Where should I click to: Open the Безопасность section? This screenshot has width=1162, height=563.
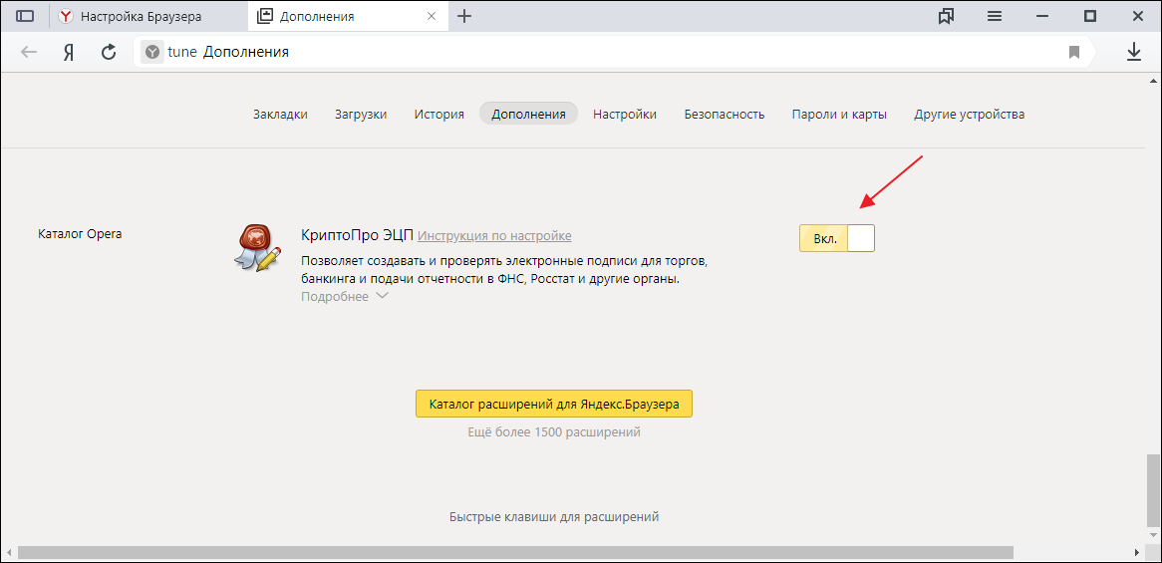pyautogui.click(x=725, y=114)
